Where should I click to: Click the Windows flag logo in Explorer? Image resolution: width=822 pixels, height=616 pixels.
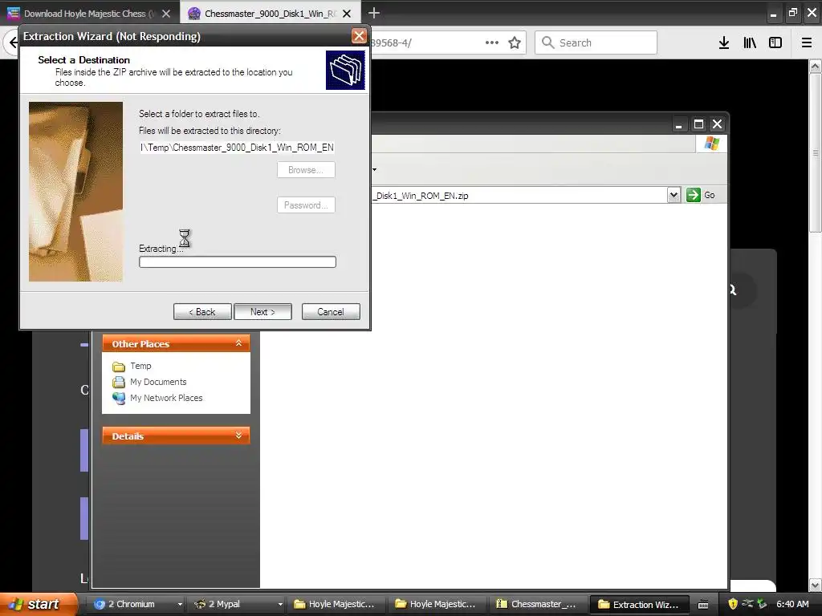click(x=712, y=143)
